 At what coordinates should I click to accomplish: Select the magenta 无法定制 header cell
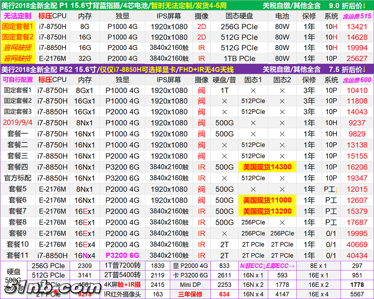pos(17,16)
